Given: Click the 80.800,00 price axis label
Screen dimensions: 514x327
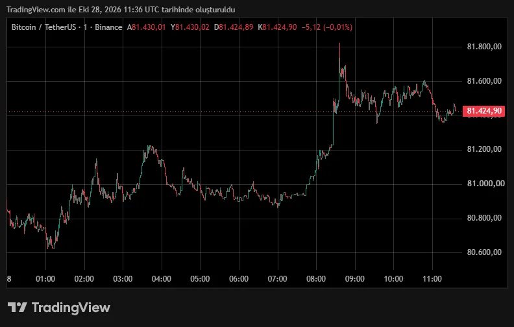Looking at the screenshot, I should click(x=484, y=218).
